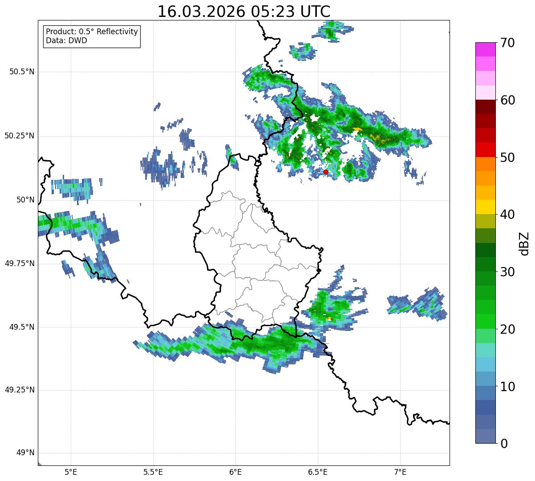Screen dimensions: 535x481
Task: Click the "Product: 0.5° Reflectivity" legend line
Action: point(92,32)
